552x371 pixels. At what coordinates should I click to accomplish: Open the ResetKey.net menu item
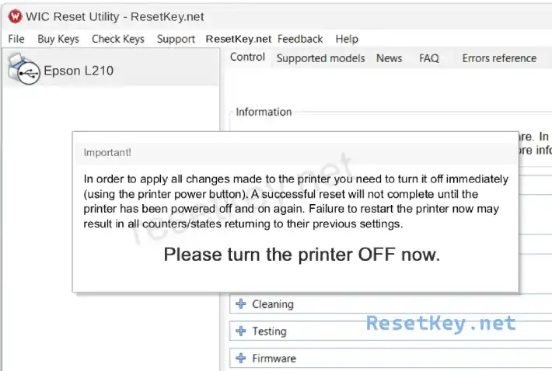click(x=239, y=39)
